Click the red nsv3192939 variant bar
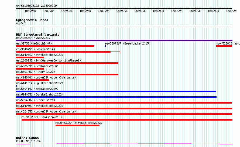Screen dimensions: 240x147 click(x=127, y=120)
